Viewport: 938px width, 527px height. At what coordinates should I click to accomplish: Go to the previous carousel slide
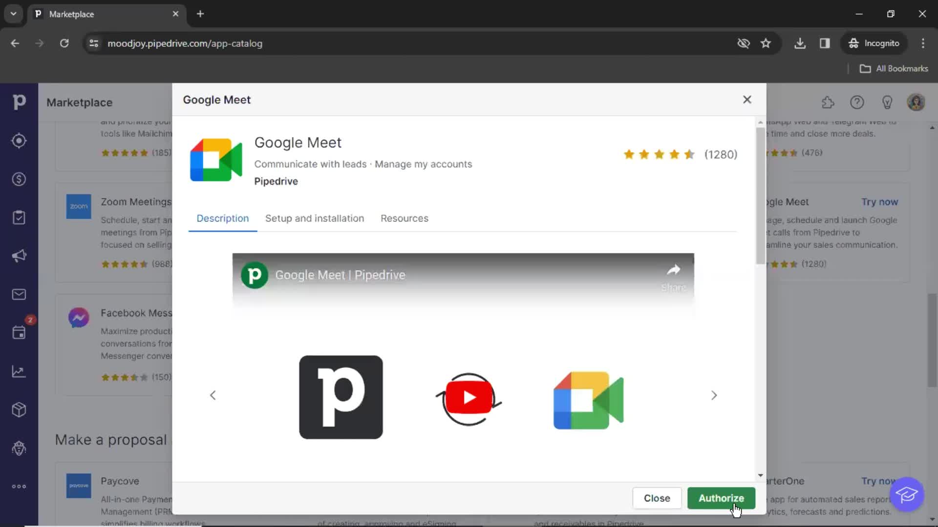213,395
